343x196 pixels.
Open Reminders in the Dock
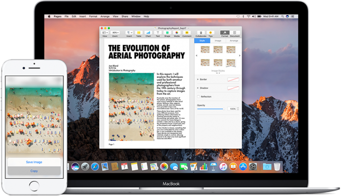point(144,167)
